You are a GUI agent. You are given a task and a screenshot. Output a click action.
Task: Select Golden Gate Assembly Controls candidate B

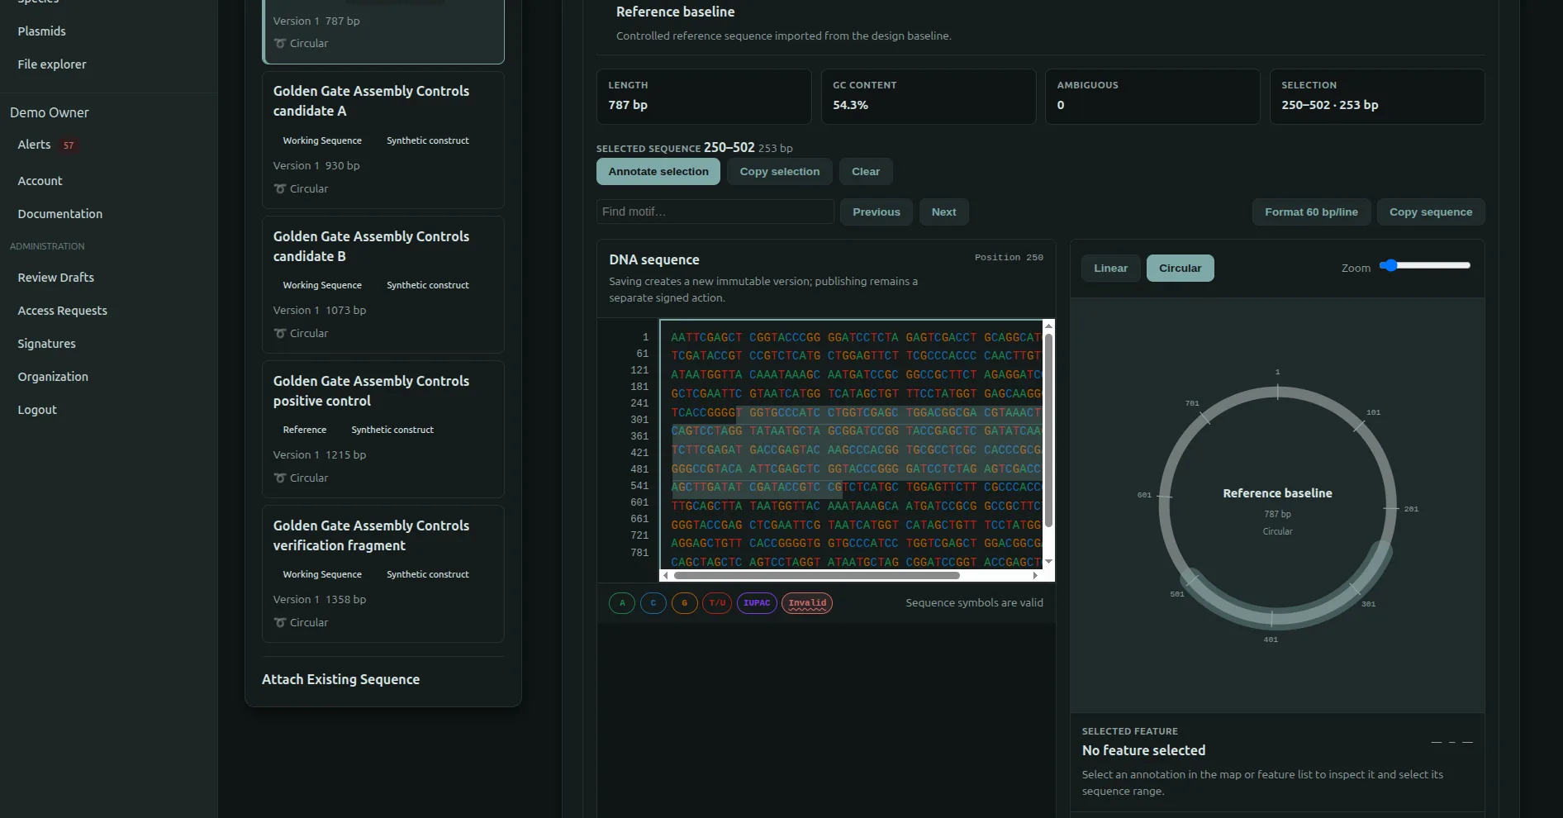tap(383, 284)
